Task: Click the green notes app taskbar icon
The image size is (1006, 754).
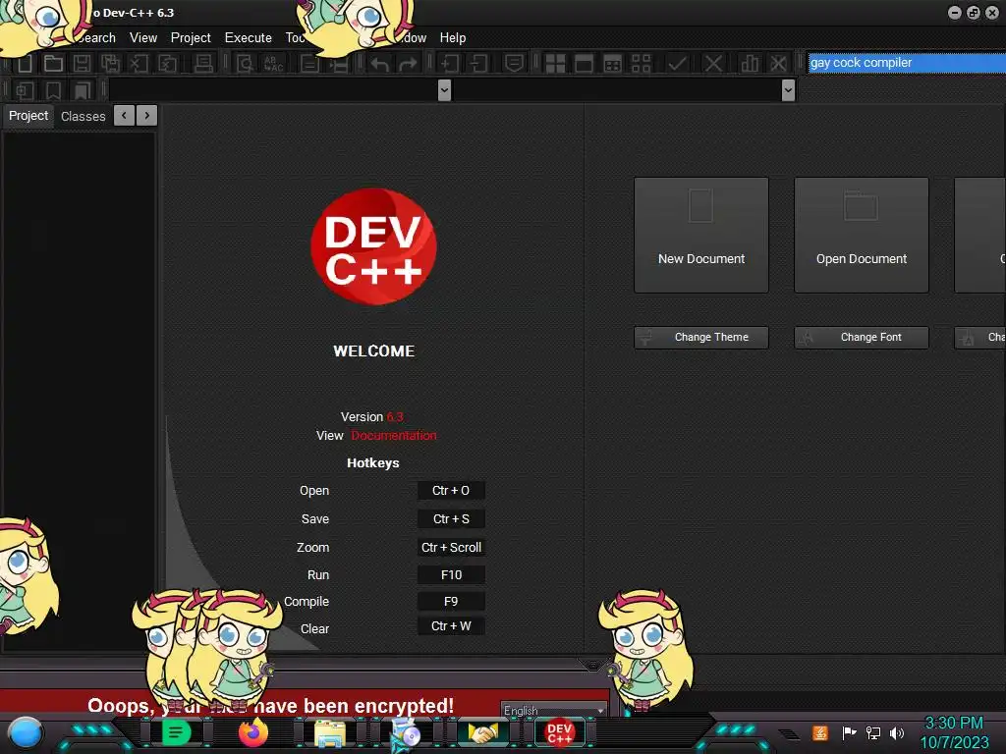Action: tap(177, 732)
